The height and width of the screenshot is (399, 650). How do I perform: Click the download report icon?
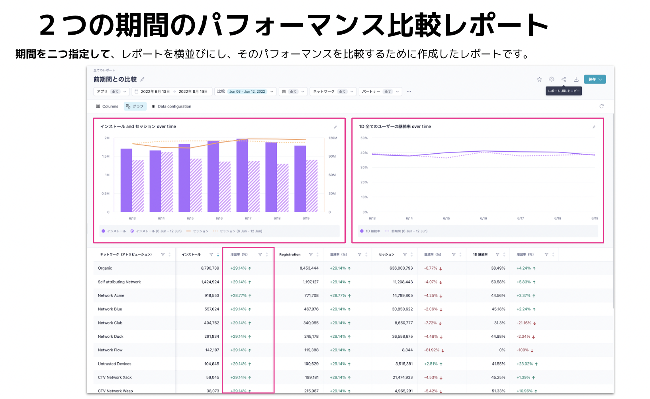tap(576, 79)
